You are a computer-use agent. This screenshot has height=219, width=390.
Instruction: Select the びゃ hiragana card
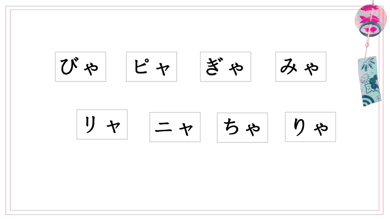pyautogui.click(x=81, y=67)
